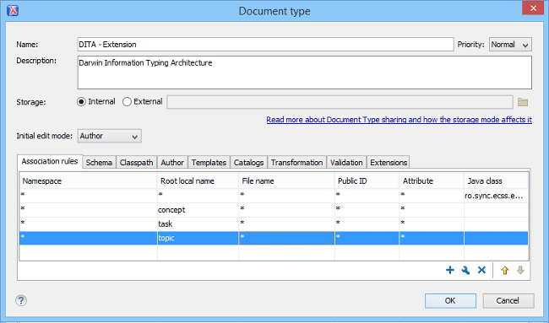Click the Name input field
549x323 pixels.
point(265,45)
